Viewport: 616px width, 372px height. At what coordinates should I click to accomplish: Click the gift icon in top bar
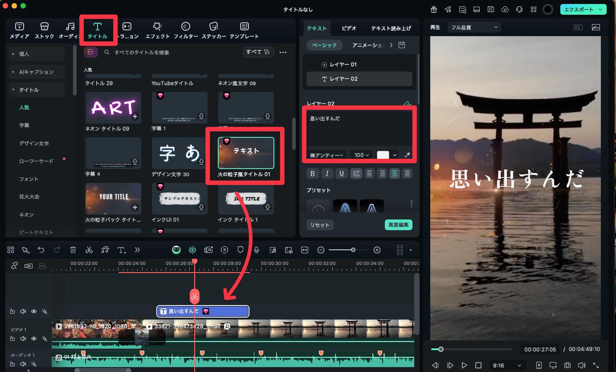tap(434, 9)
